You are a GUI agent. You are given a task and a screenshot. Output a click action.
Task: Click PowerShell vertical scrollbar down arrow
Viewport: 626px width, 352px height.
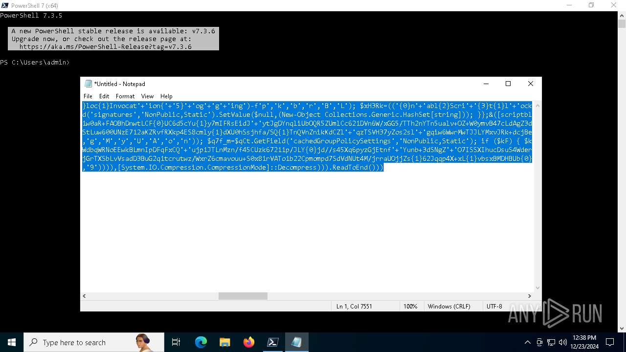622,329
